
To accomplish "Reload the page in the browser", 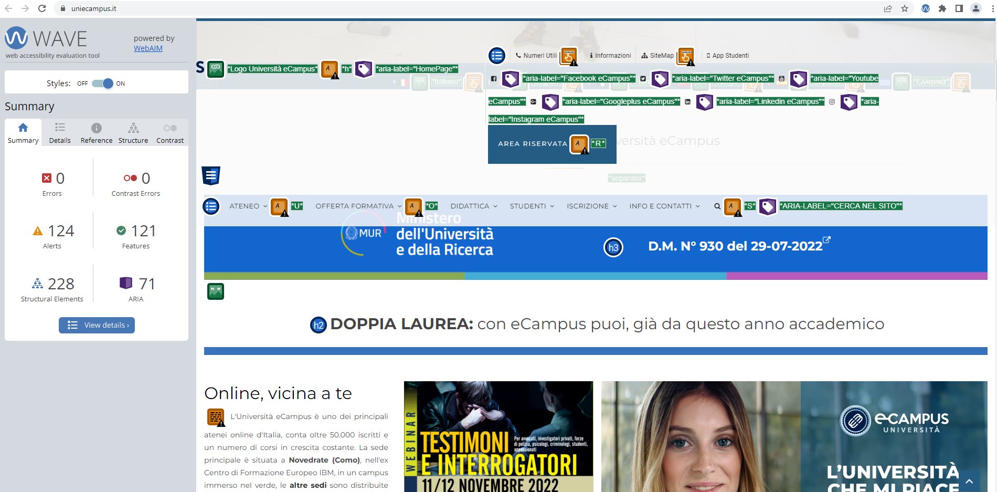I will (43, 8).
